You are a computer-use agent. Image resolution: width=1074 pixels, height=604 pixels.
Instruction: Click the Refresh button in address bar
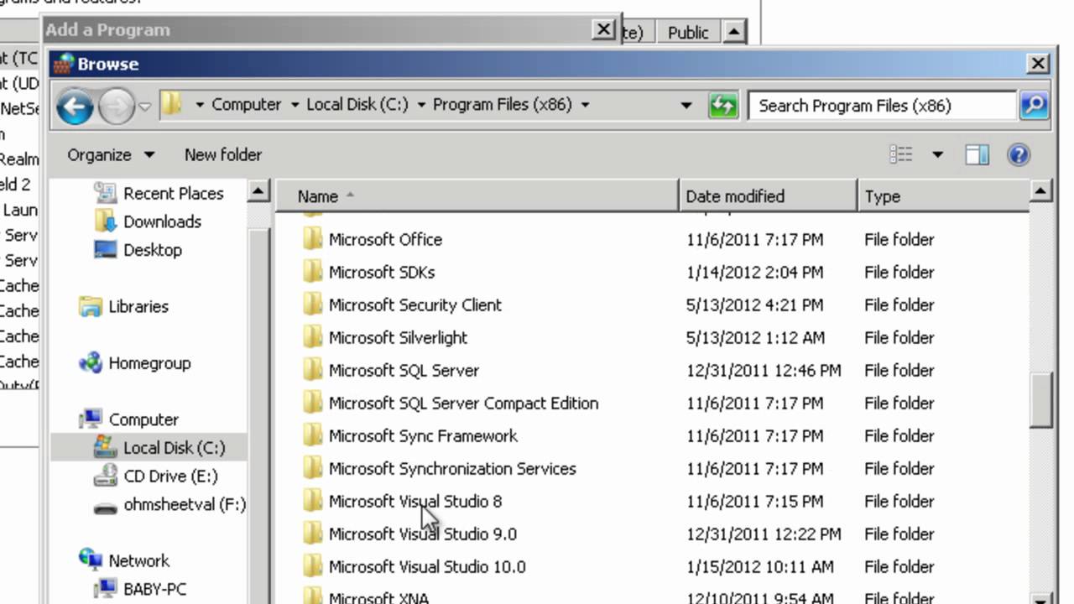(722, 106)
